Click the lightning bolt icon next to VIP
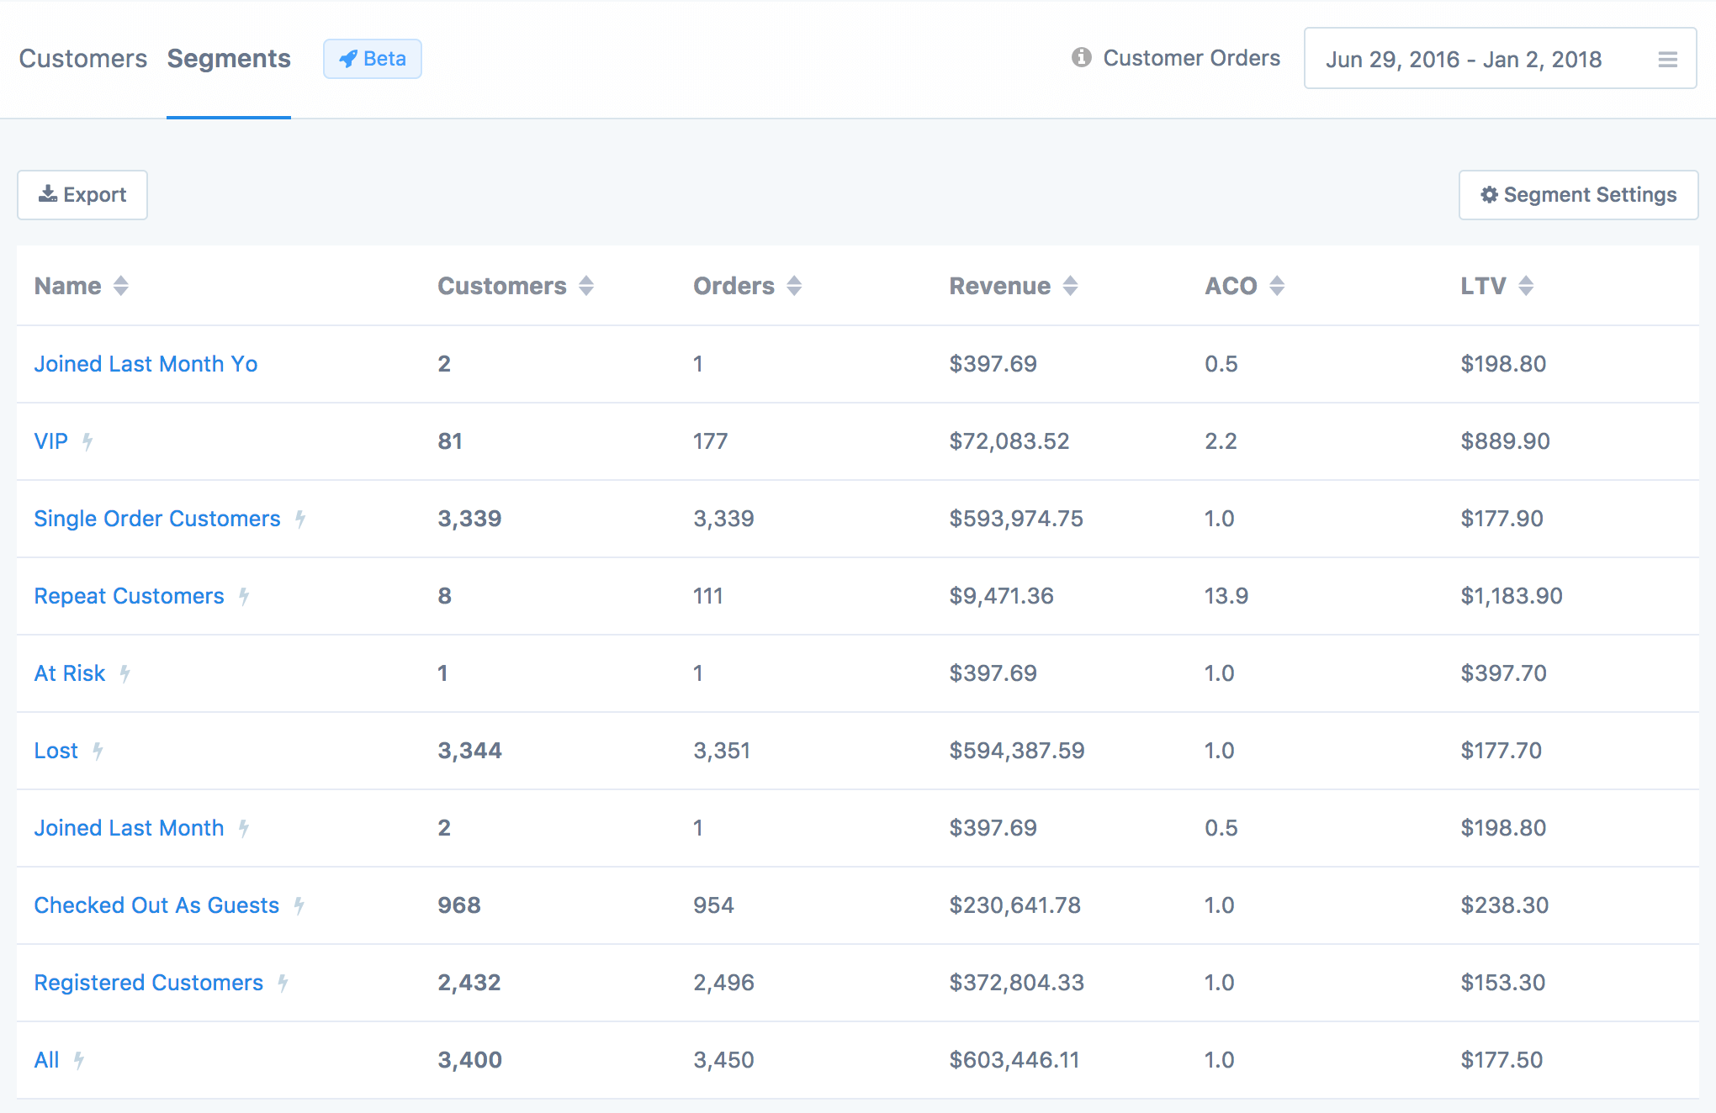The image size is (1716, 1113). [x=87, y=441]
